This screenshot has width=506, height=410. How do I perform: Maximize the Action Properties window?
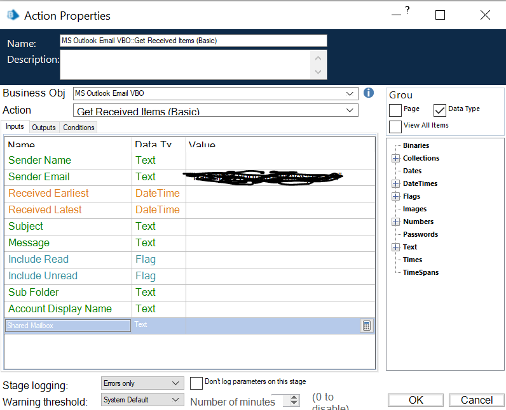tap(440, 15)
